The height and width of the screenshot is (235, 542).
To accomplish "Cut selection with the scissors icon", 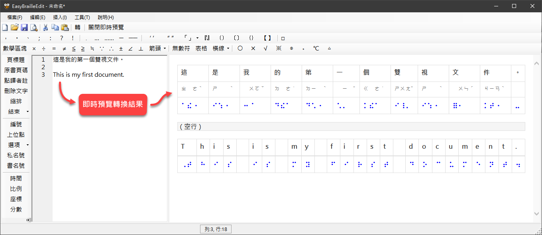I will pyautogui.click(x=45, y=27).
